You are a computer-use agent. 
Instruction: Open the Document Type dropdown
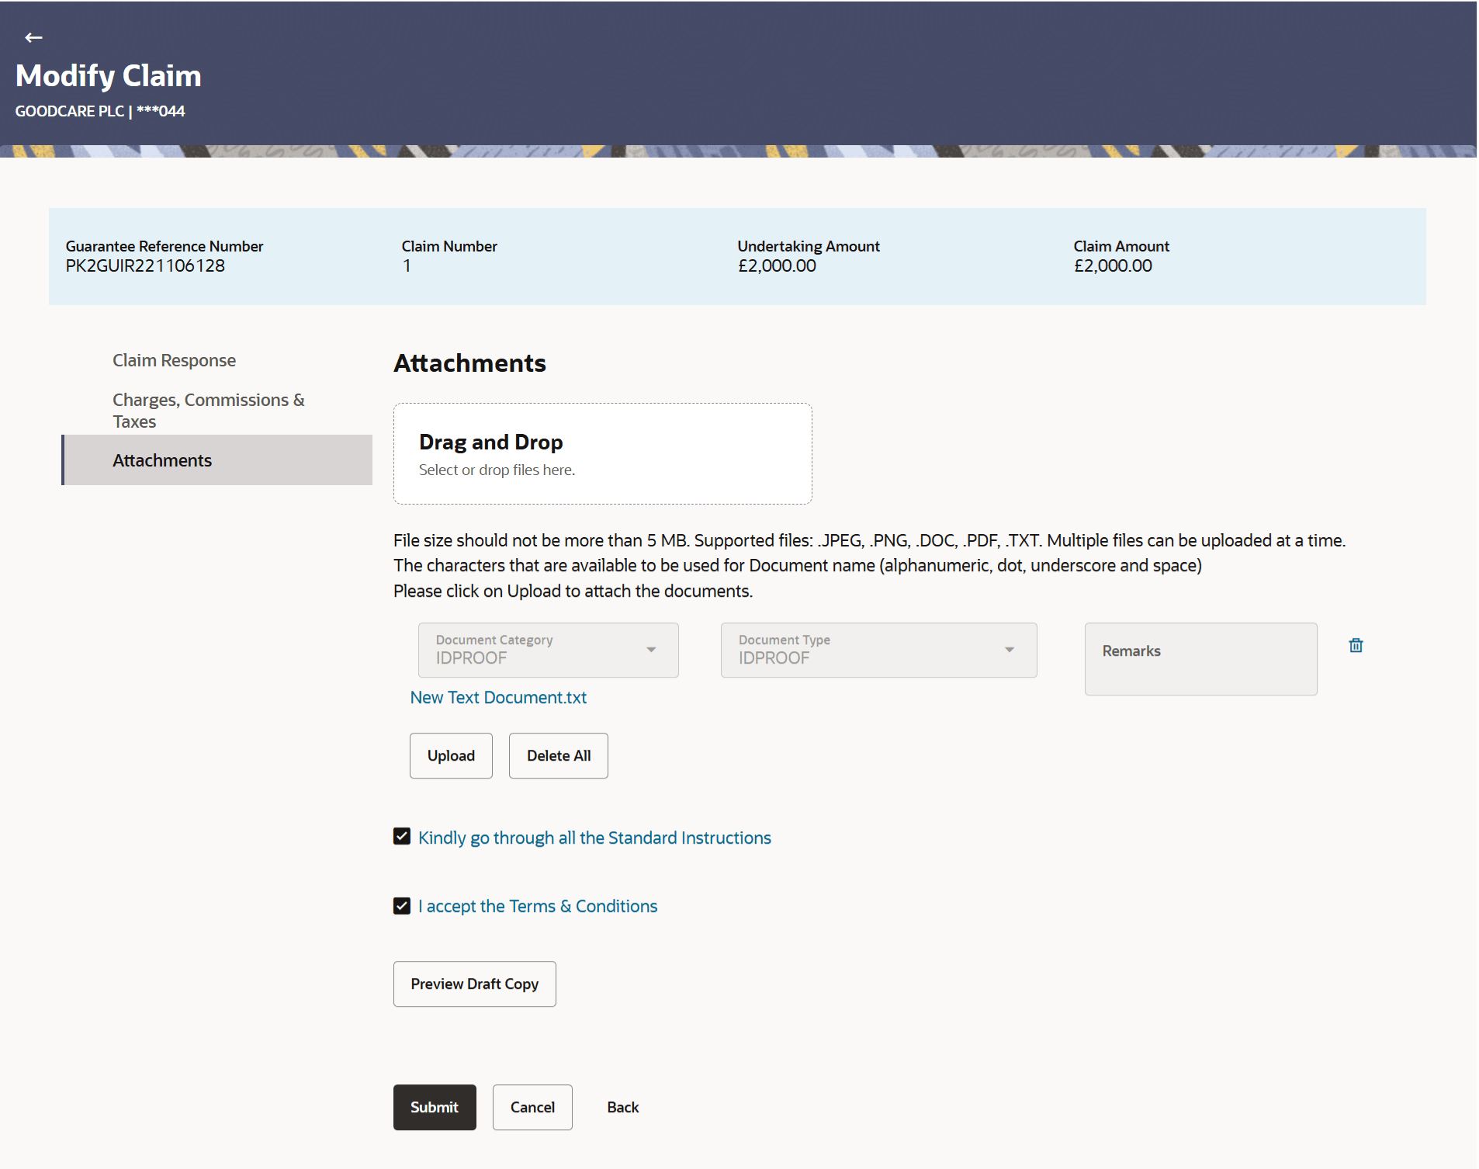[x=1009, y=650]
